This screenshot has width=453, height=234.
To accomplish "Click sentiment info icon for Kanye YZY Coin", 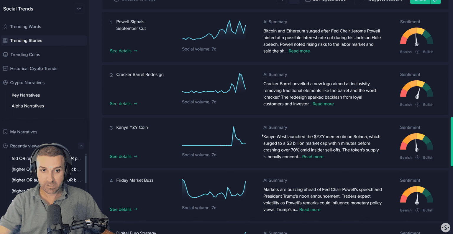I will [x=417, y=157].
